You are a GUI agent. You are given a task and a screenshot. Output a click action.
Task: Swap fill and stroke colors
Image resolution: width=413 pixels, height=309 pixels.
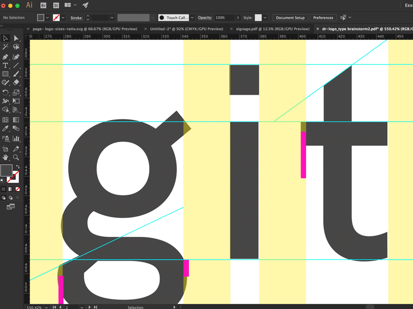pos(18,166)
